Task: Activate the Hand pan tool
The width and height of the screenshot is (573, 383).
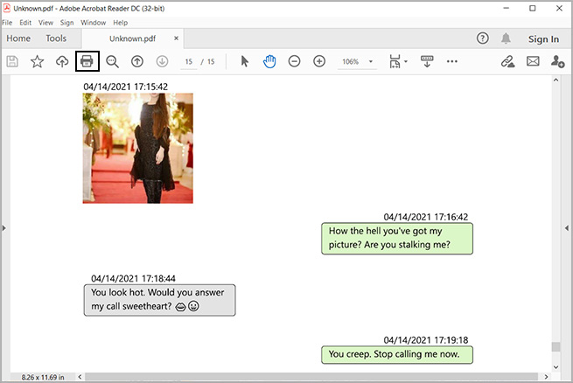Action: [x=269, y=61]
